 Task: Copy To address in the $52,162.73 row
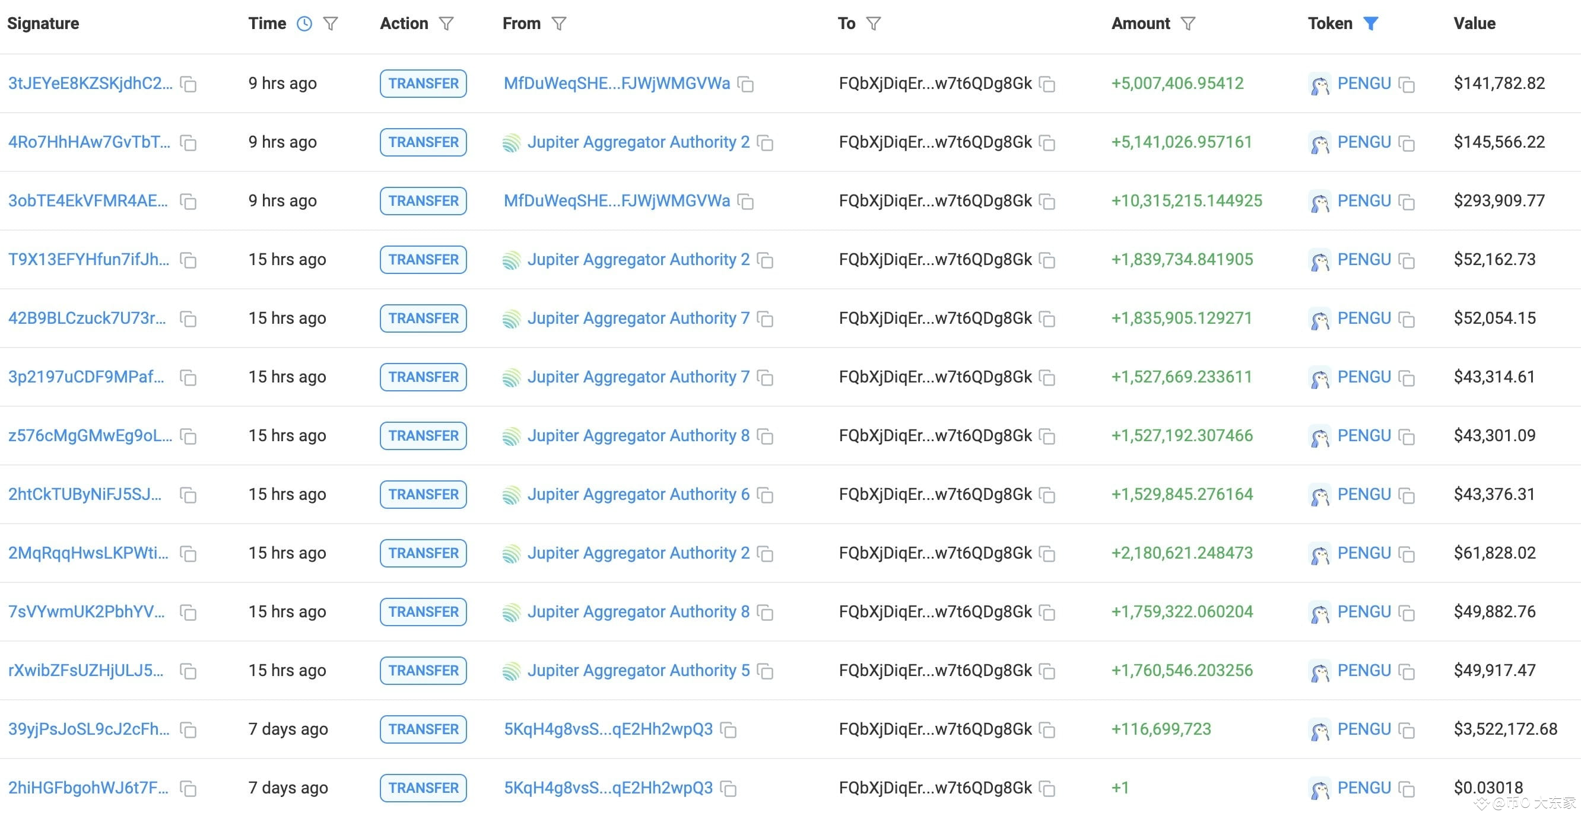coord(1047,260)
